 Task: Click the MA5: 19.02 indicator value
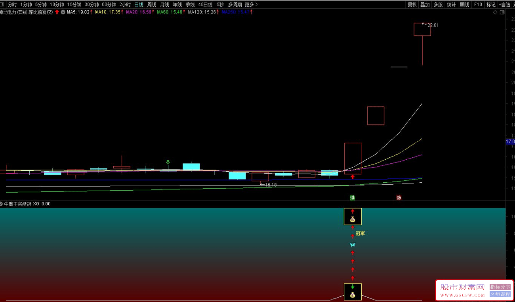click(78, 12)
